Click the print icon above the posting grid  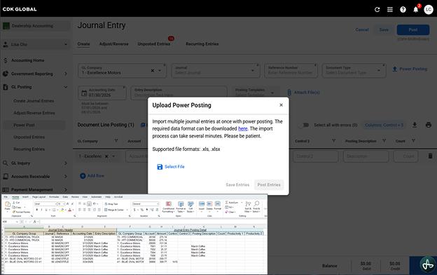click(x=429, y=125)
